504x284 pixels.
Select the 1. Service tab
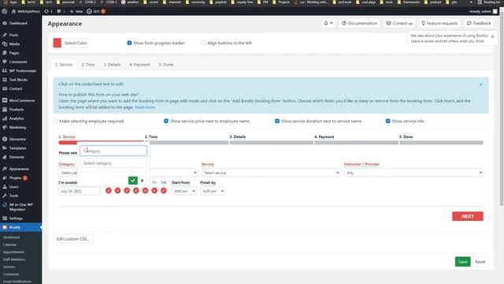click(64, 65)
